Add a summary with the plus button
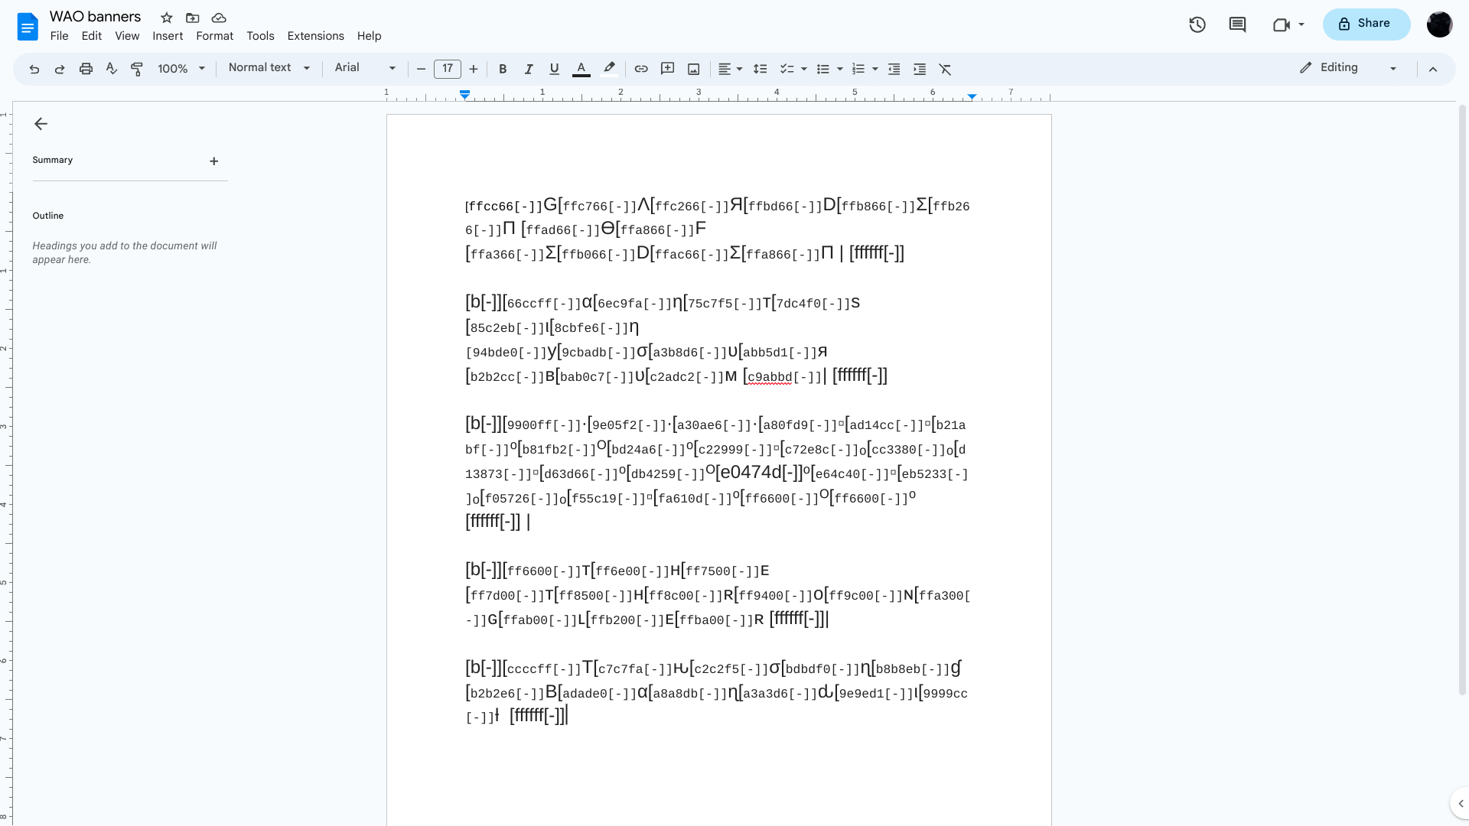 point(214,161)
